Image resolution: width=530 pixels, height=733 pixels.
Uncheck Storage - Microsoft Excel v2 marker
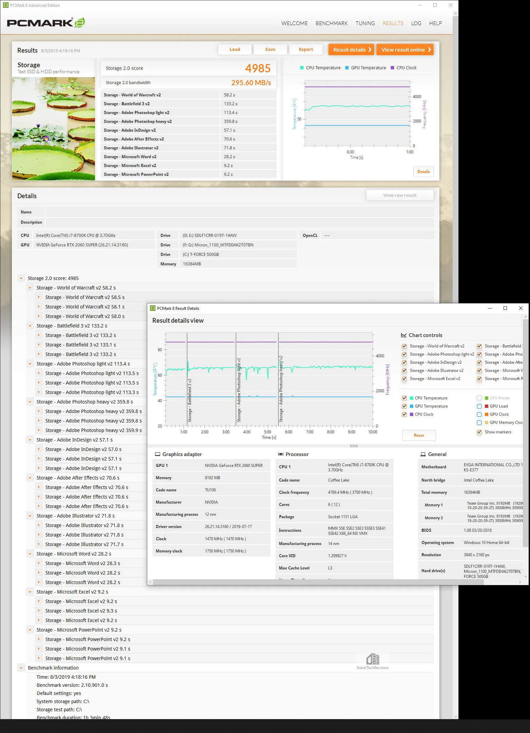pyautogui.click(x=404, y=379)
